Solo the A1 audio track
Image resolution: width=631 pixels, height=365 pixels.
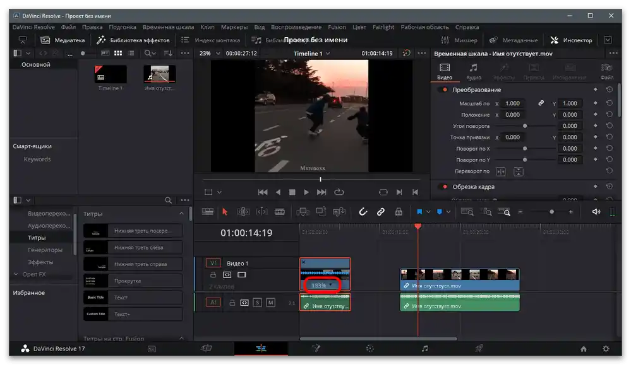click(x=258, y=303)
